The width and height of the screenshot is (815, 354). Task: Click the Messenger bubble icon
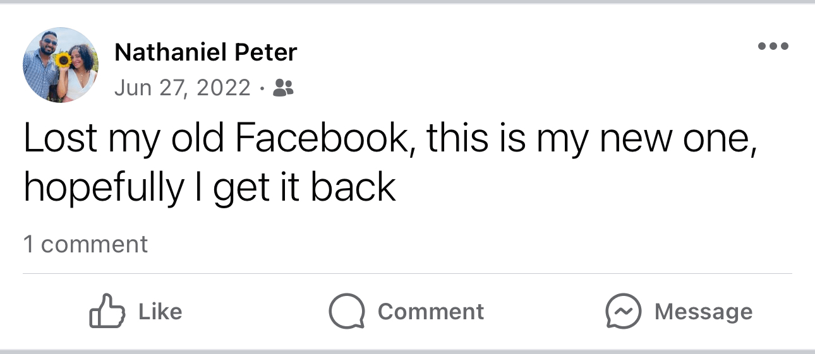[623, 311]
